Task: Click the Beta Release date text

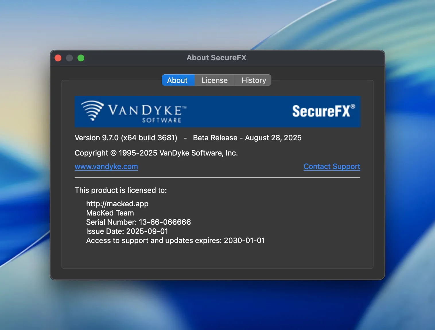Action: point(247,138)
